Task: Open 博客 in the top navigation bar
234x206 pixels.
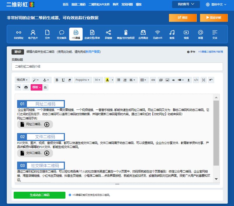Action: (139, 4)
